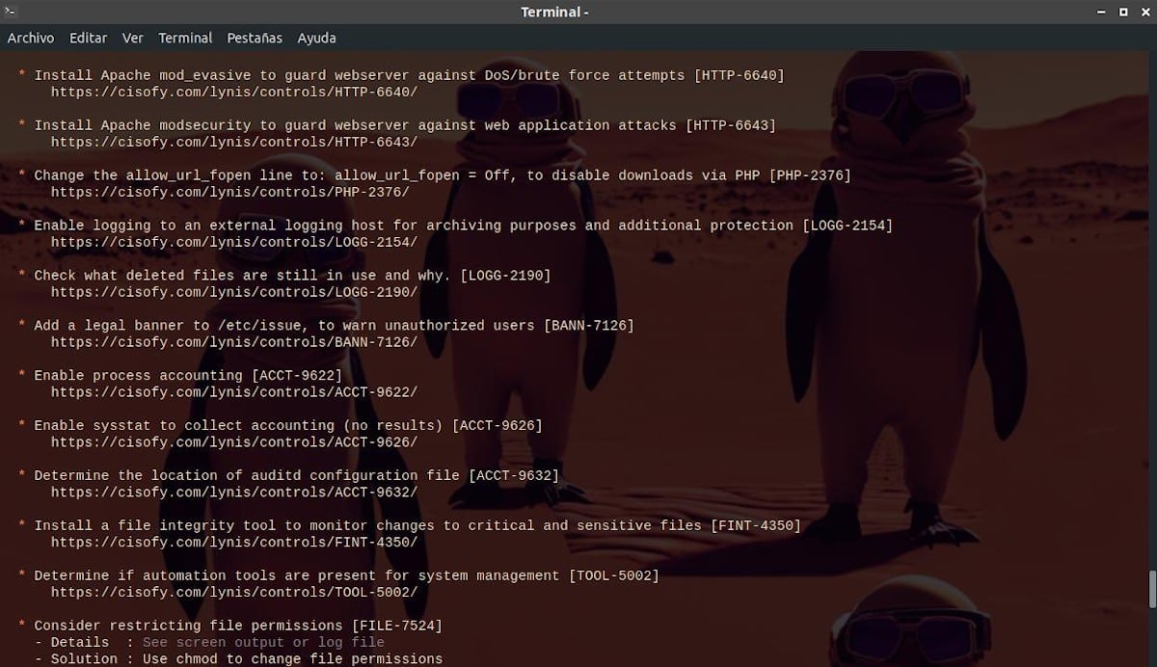Click the vertical scrollbar thumb

click(x=1151, y=589)
